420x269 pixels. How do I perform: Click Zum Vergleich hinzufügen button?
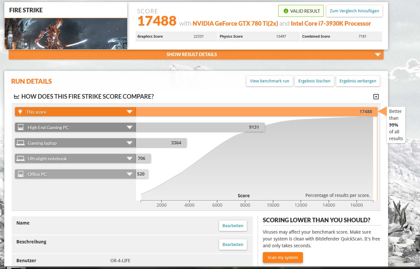click(x=354, y=11)
